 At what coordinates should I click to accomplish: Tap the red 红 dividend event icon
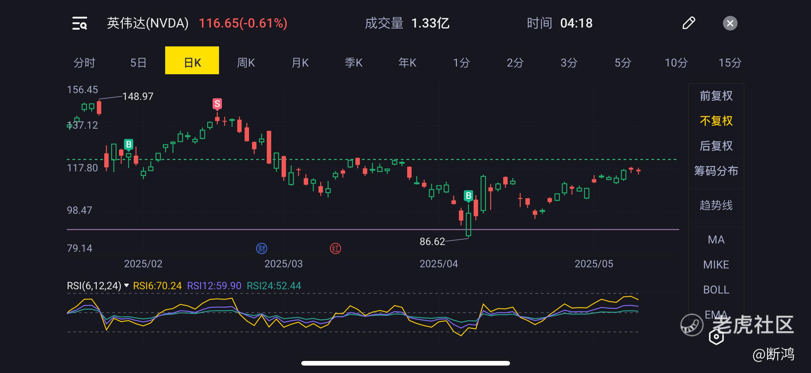[335, 249]
